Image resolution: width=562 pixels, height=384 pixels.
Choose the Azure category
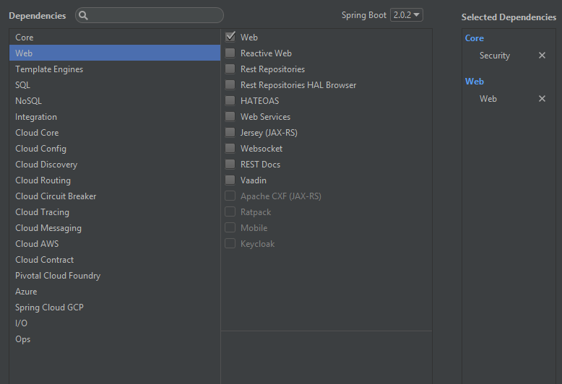pos(26,292)
